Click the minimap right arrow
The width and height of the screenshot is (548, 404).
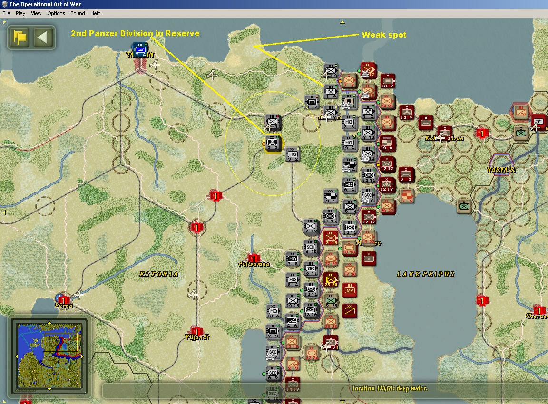tap(82, 356)
